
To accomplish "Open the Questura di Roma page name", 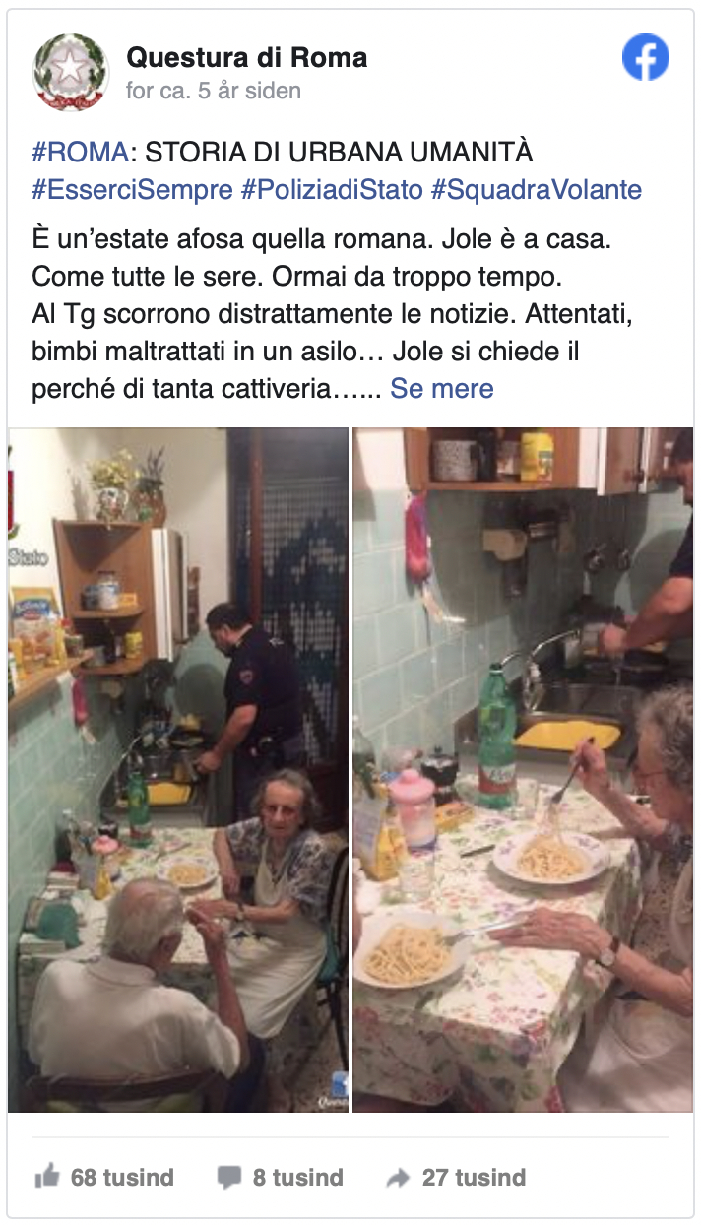I will (x=247, y=58).
